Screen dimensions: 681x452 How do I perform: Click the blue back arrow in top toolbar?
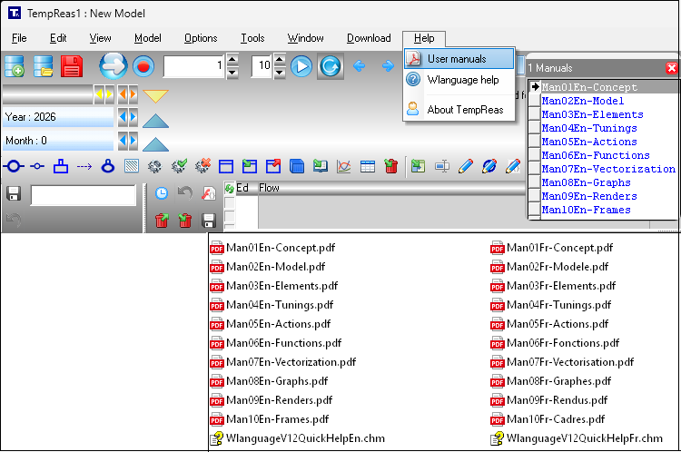tap(360, 66)
